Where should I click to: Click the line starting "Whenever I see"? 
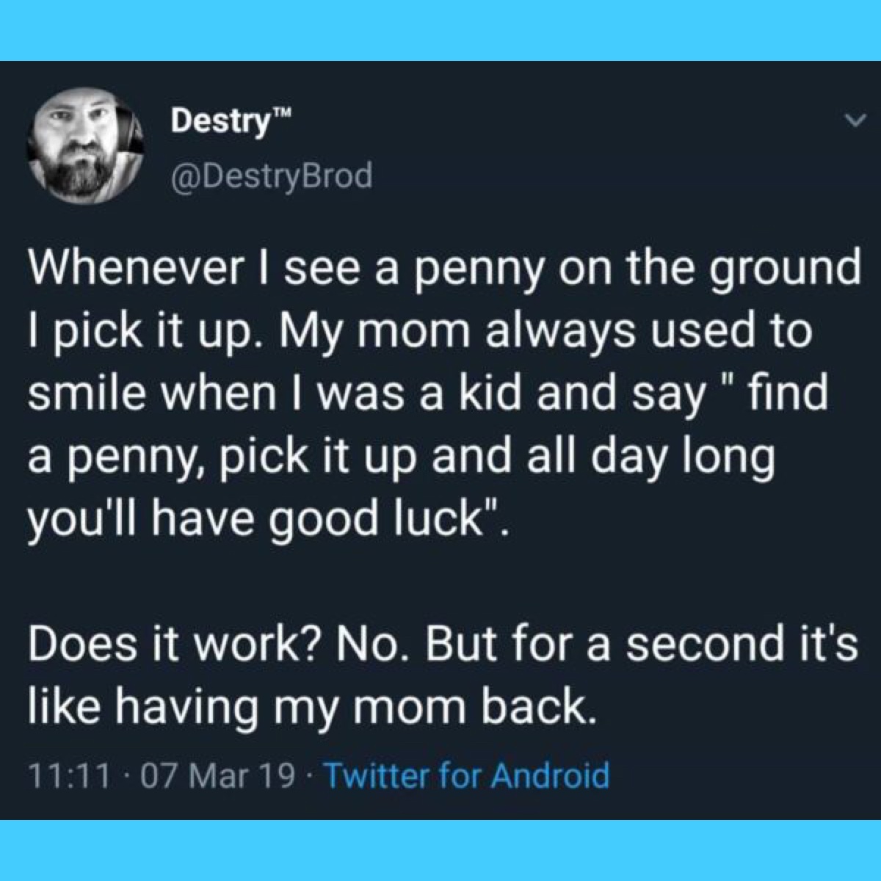click(443, 269)
